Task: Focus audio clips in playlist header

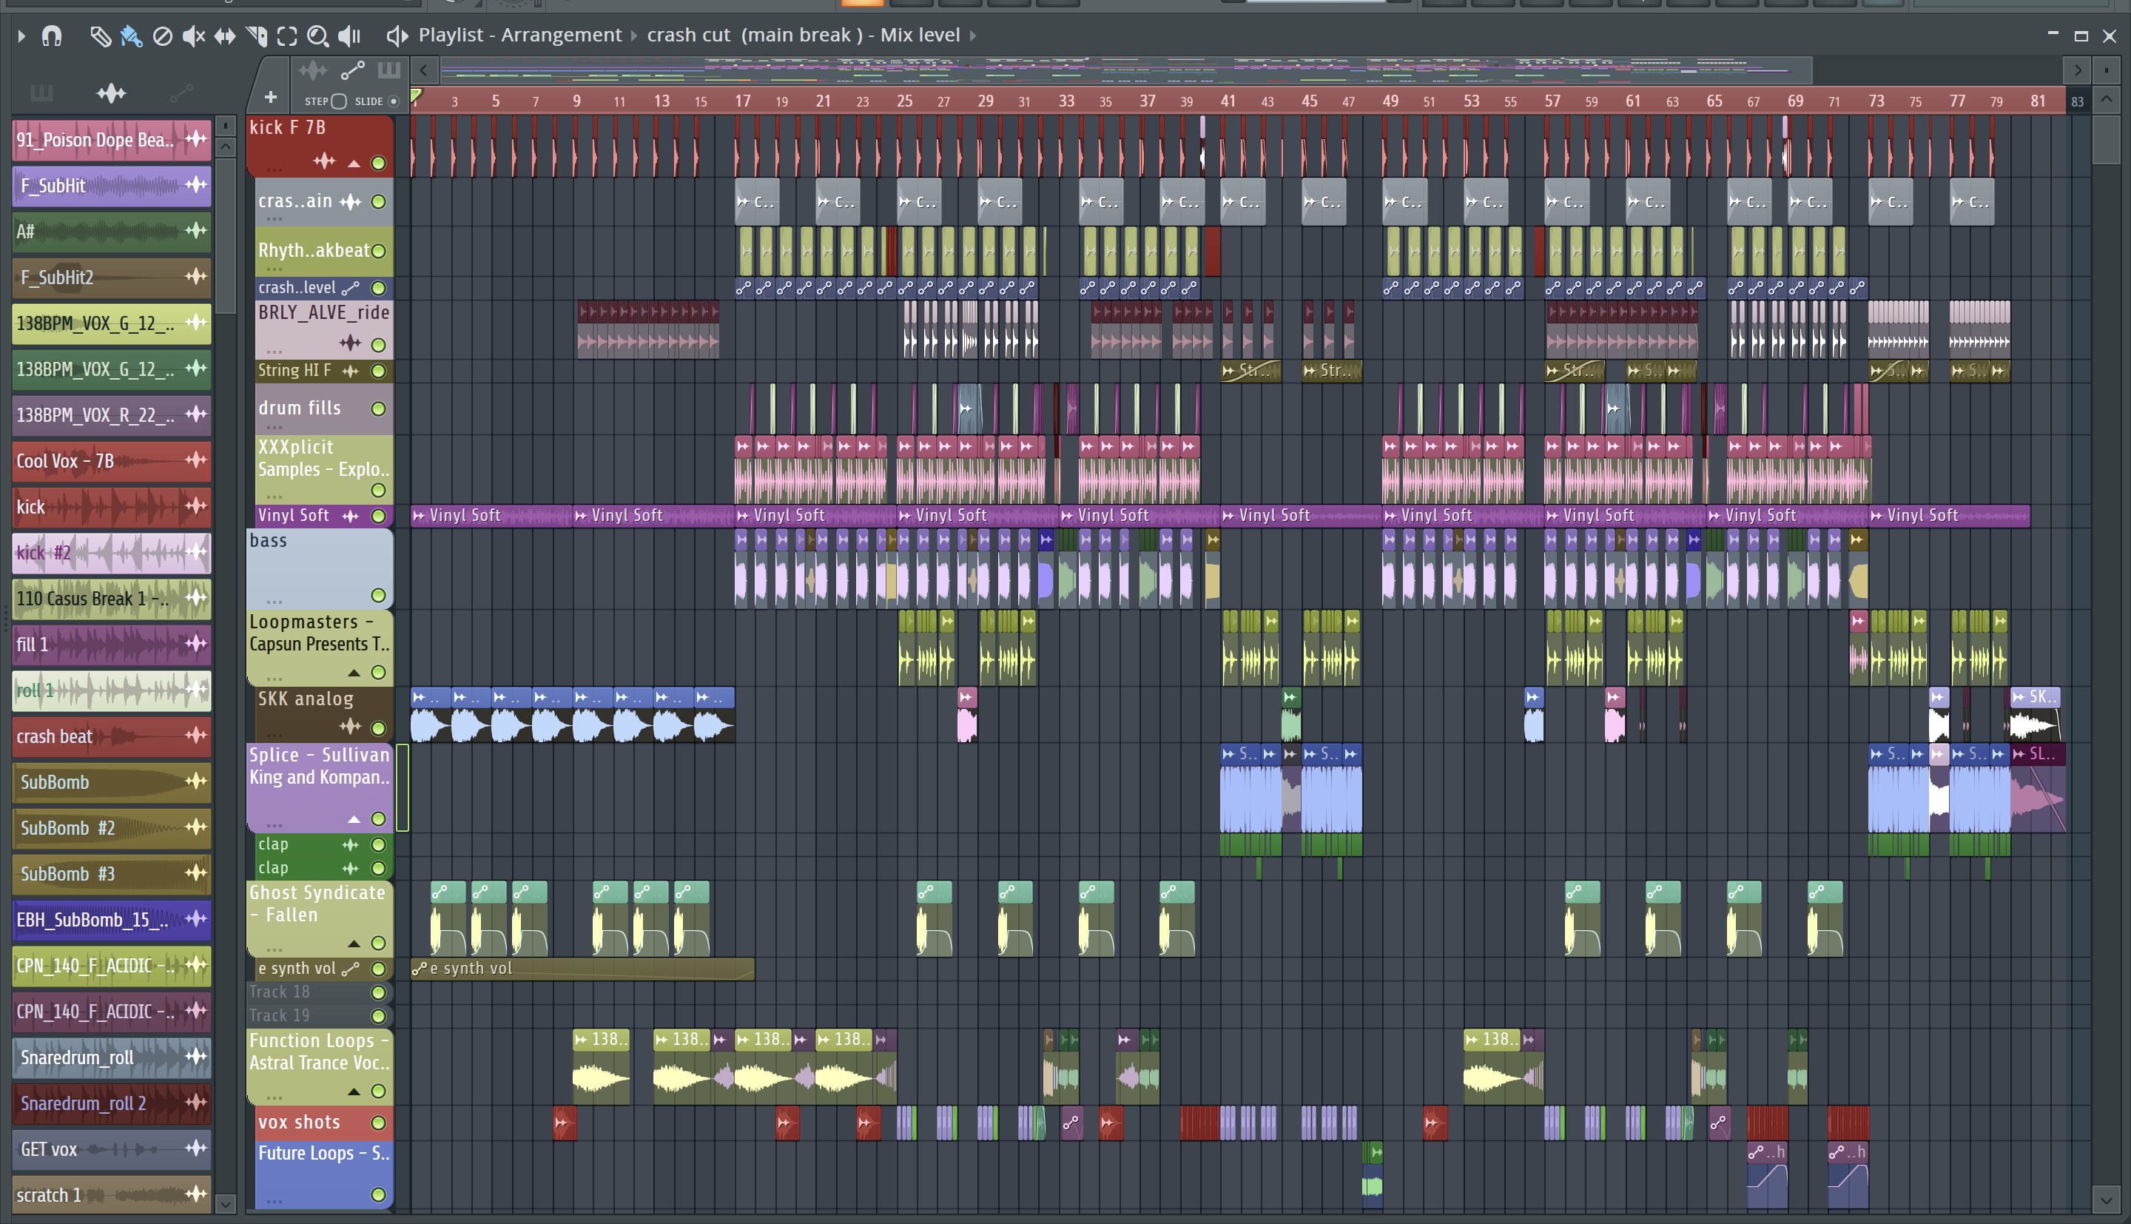Action: tap(312, 70)
